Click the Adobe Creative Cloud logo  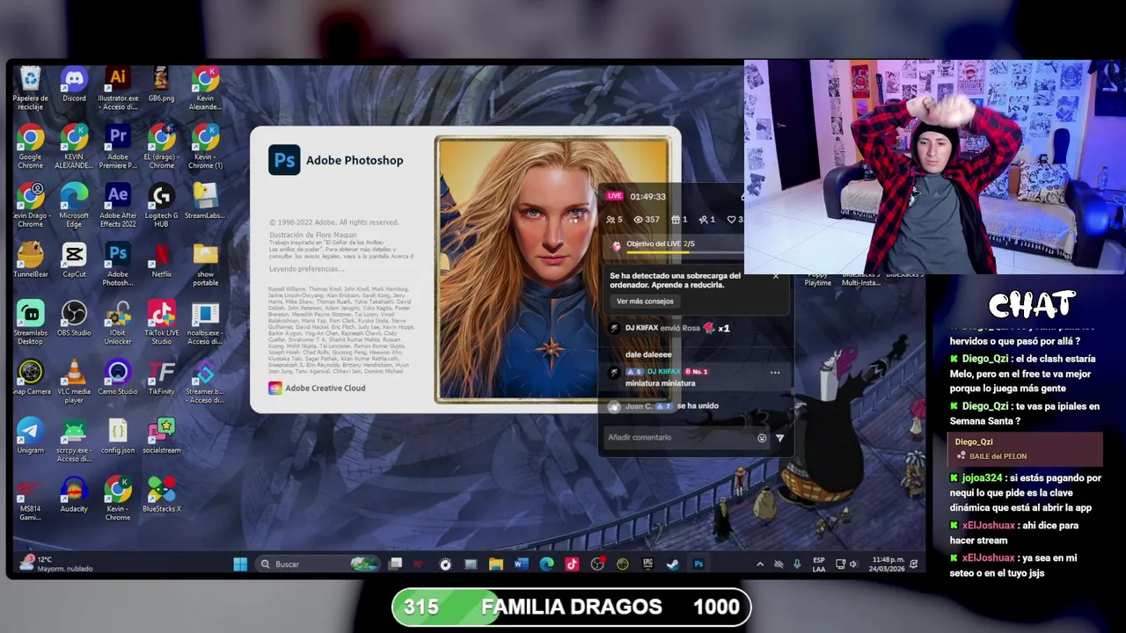coord(275,388)
